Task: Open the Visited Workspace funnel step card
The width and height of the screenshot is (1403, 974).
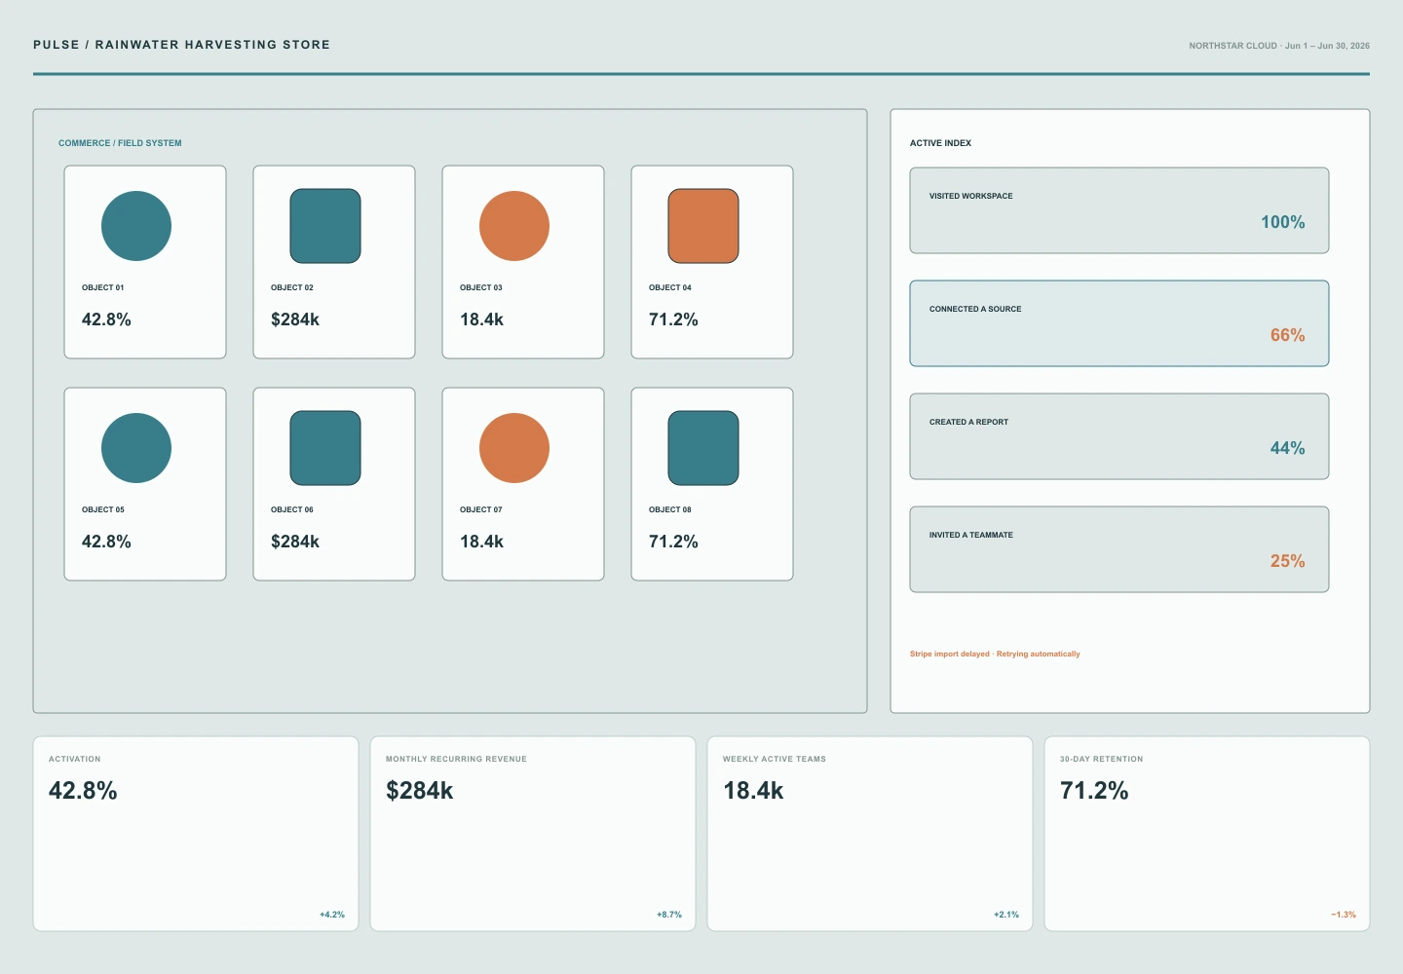Action: [1119, 210]
